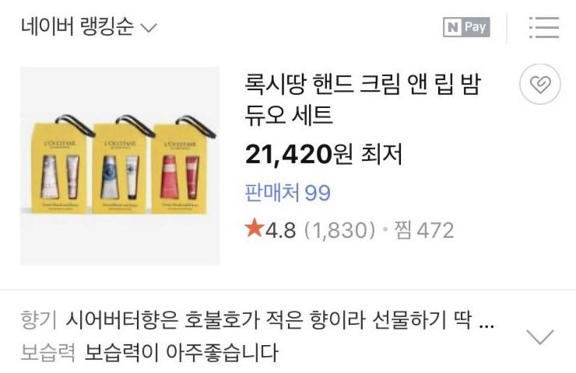Tap the heart wishlist icon

540,84
